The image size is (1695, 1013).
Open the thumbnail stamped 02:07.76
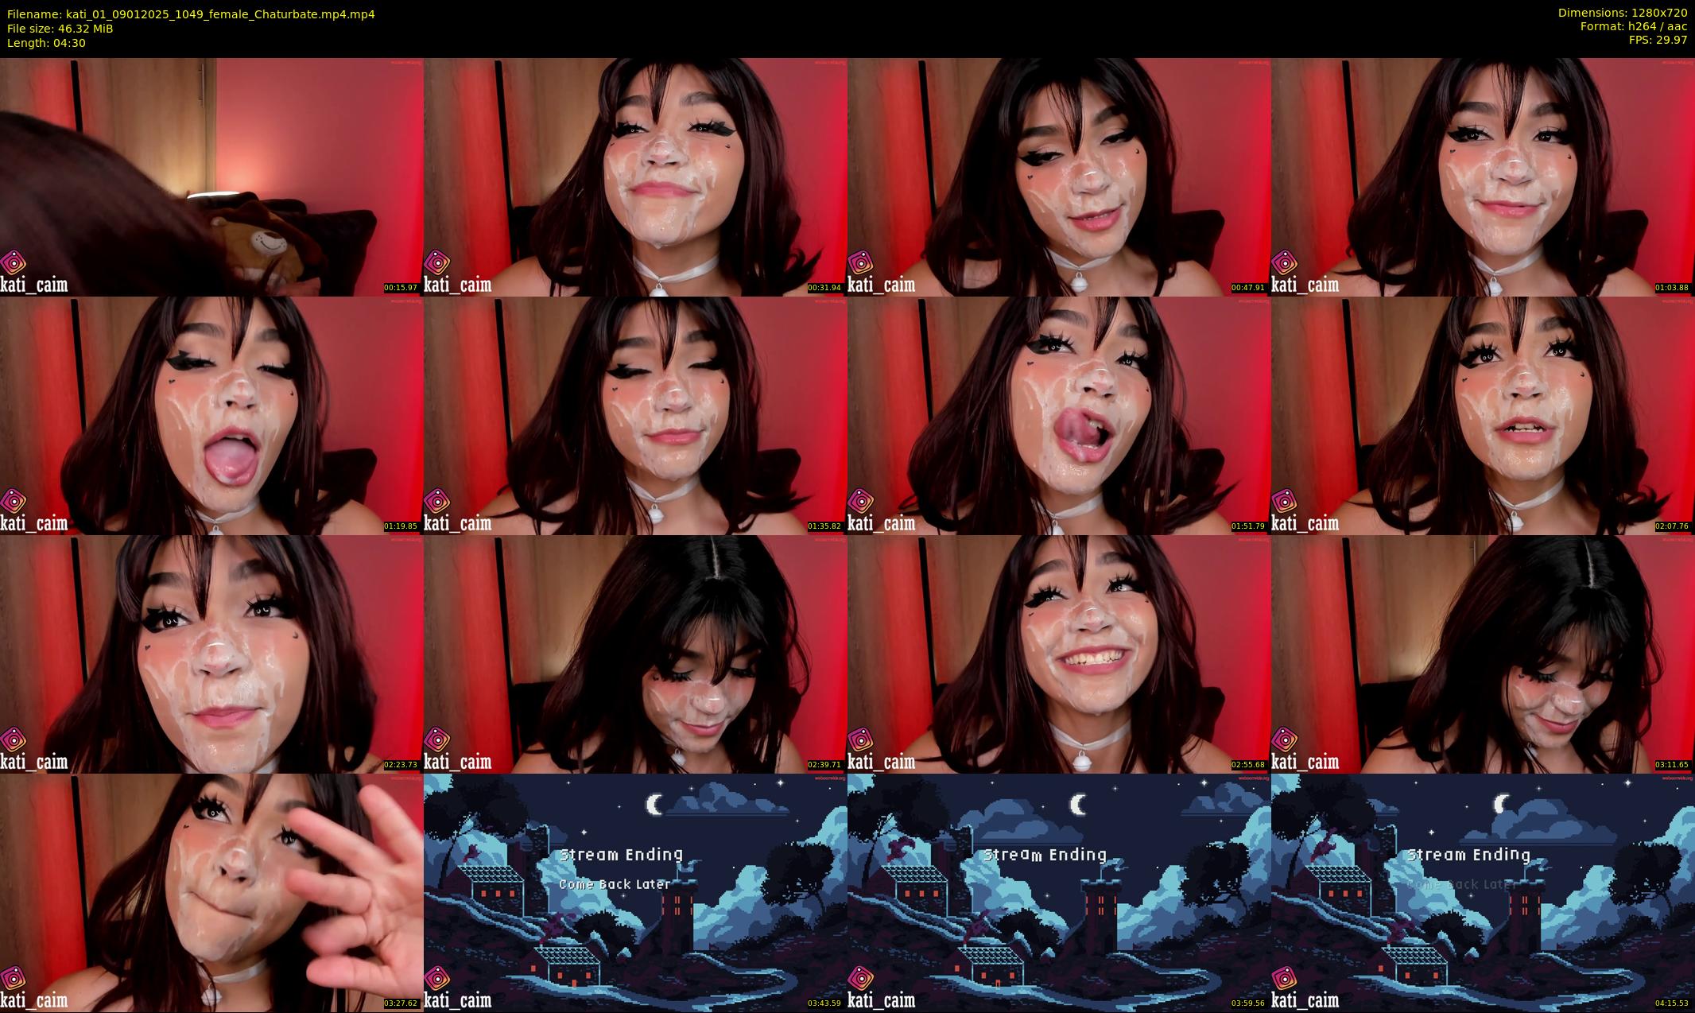[x=1483, y=415]
